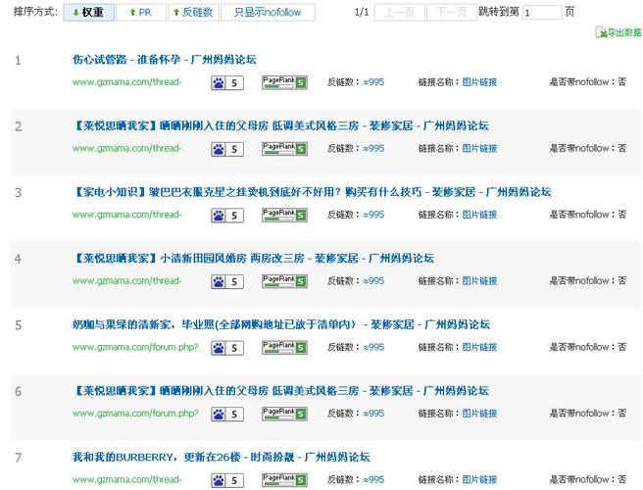Open ≈995 backlink count in row 2
The height and width of the screenshot is (490, 643).
[373, 148]
